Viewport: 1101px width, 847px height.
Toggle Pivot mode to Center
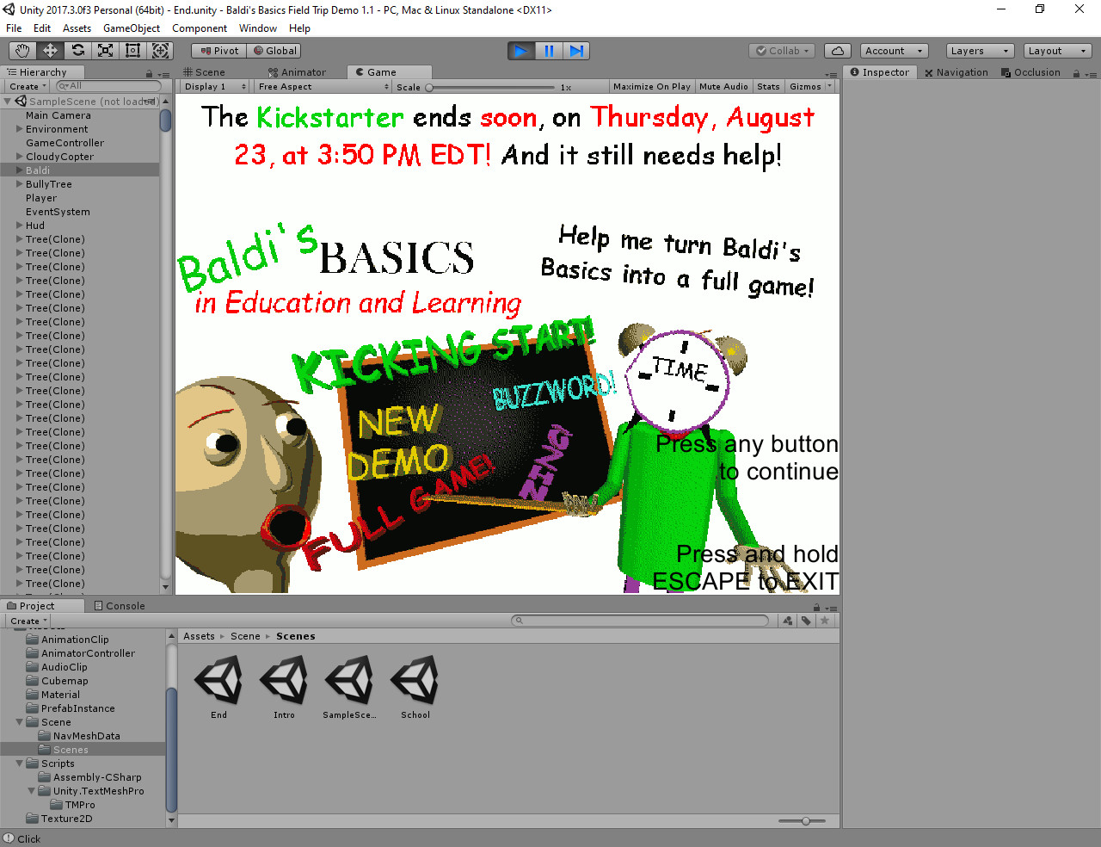(218, 50)
